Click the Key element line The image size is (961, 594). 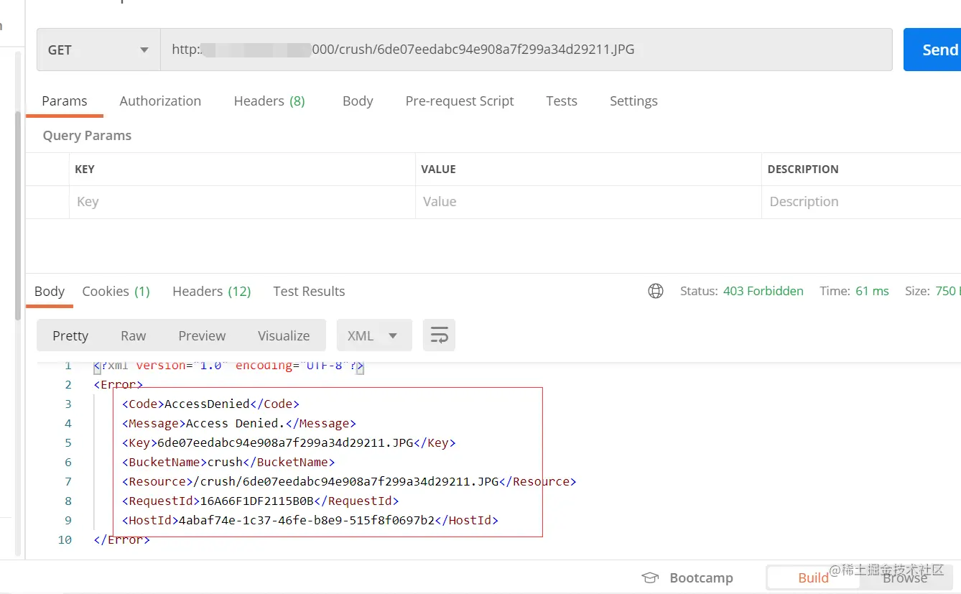pos(289,442)
